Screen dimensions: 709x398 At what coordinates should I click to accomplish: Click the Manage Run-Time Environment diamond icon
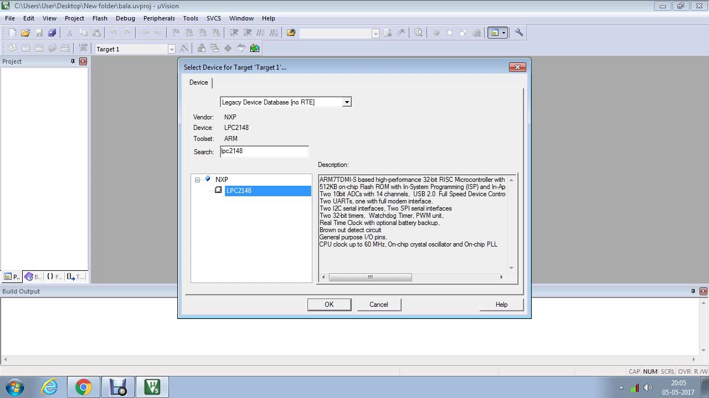[228, 49]
